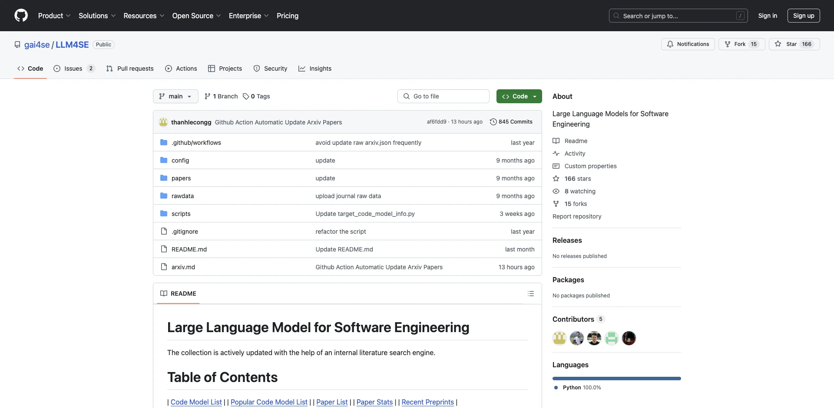Open the Projects tab
Image resolution: width=834 pixels, height=408 pixels.
225,69
